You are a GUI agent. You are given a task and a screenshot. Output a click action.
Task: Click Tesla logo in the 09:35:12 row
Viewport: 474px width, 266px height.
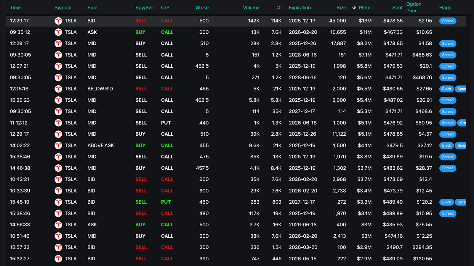pyautogui.click(x=58, y=32)
